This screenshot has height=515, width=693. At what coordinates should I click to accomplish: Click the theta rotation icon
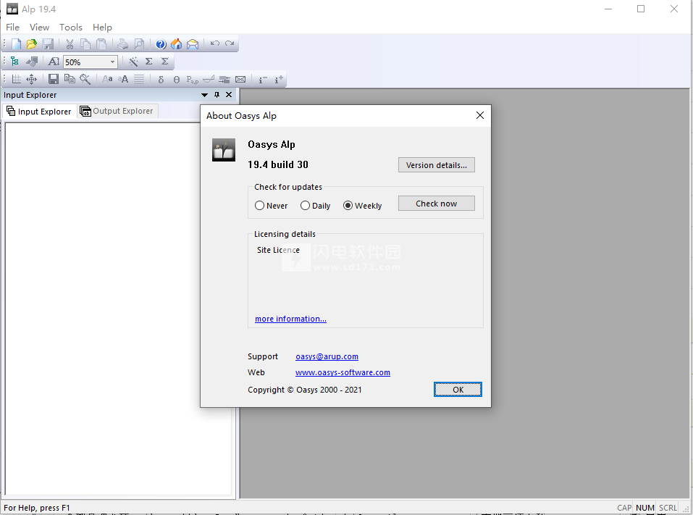pyautogui.click(x=177, y=79)
